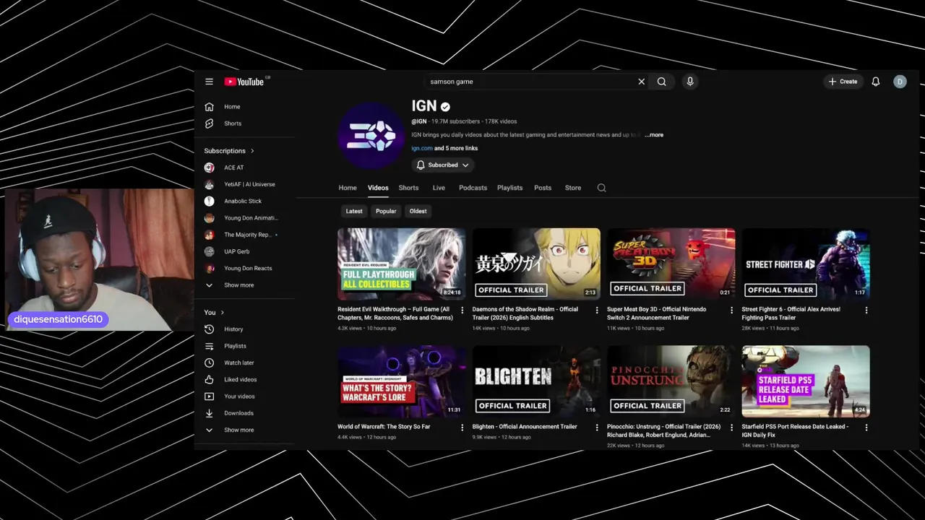
Task: Open options menu for Resident Evil video
Action: coord(462,311)
